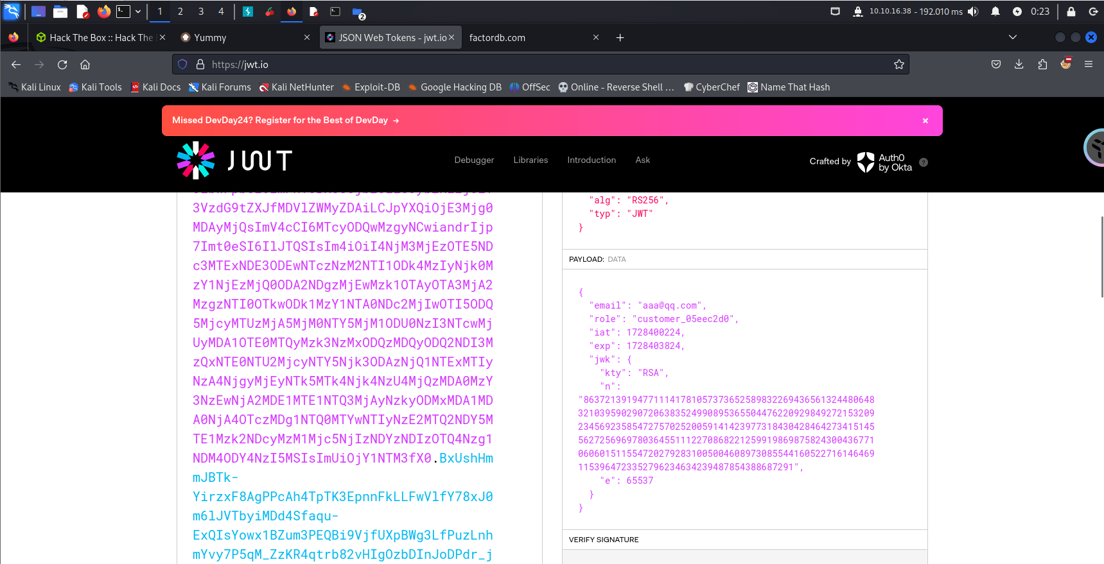Image resolution: width=1104 pixels, height=564 pixels.
Task: Click the CyberChef bookmark
Action: [712, 87]
